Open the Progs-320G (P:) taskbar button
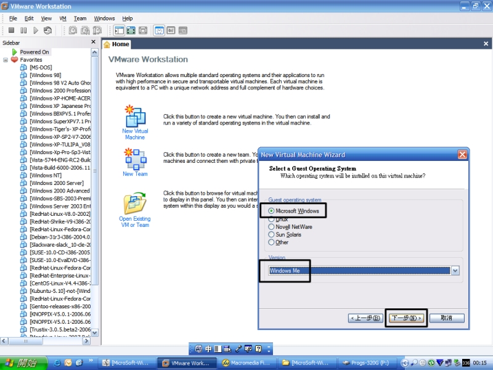The image size is (493, 370). pyautogui.click(x=366, y=363)
